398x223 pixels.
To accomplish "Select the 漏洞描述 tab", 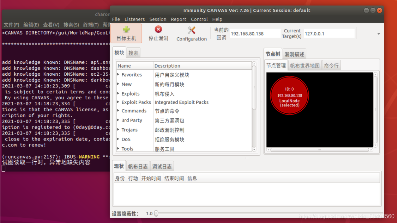I will [x=294, y=54].
